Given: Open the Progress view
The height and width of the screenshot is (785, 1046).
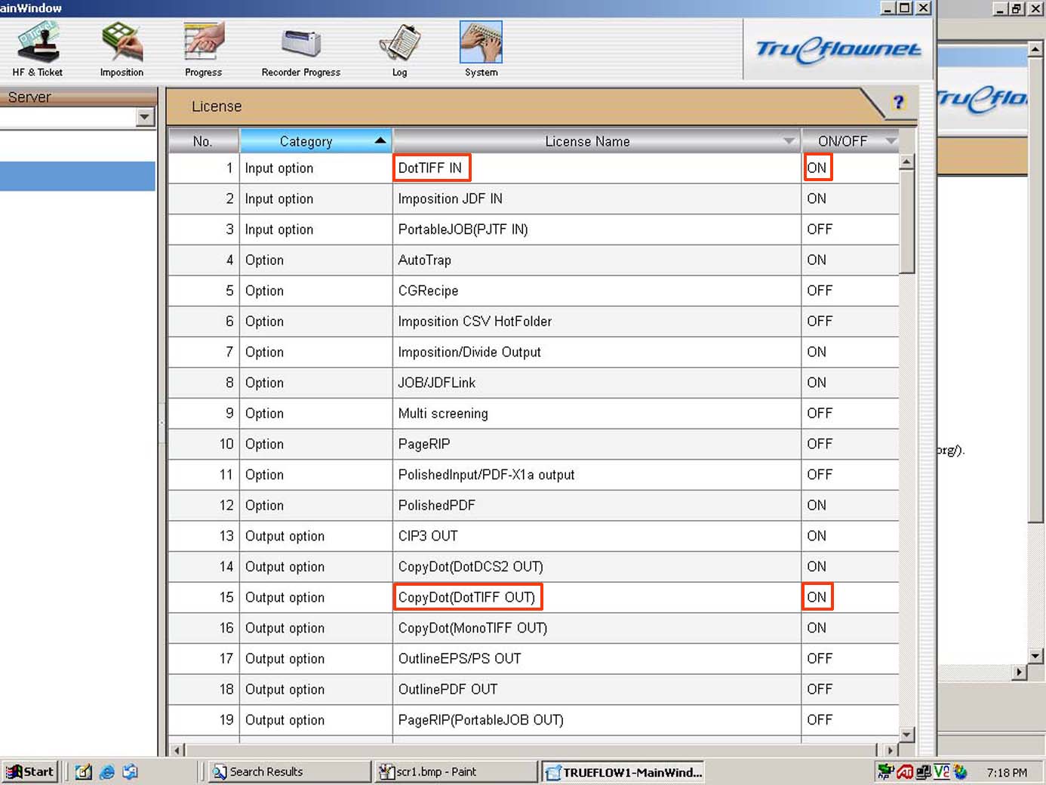Looking at the screenshot, I should [x=204, y=49].
